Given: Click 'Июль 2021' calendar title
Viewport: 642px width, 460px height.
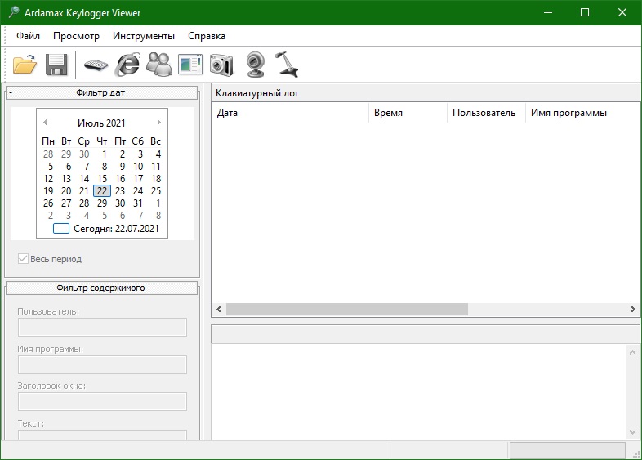Looking at the screenshot, I should pos(101,123).
